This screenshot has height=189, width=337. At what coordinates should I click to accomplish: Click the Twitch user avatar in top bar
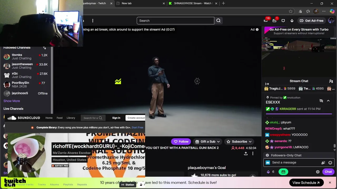(x=331, y=20)
